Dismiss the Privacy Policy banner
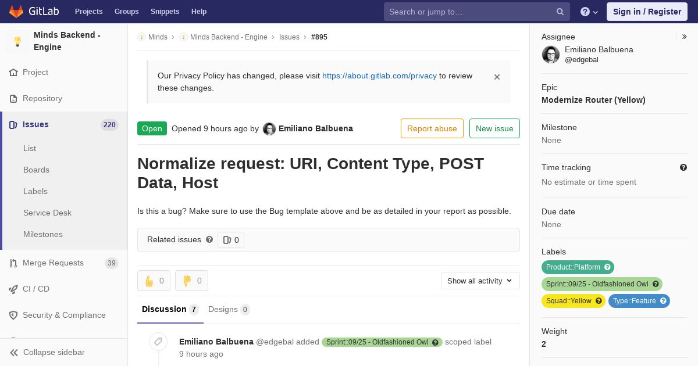The image size is (698, 366). pyautogui.click(x=497, y=77)
